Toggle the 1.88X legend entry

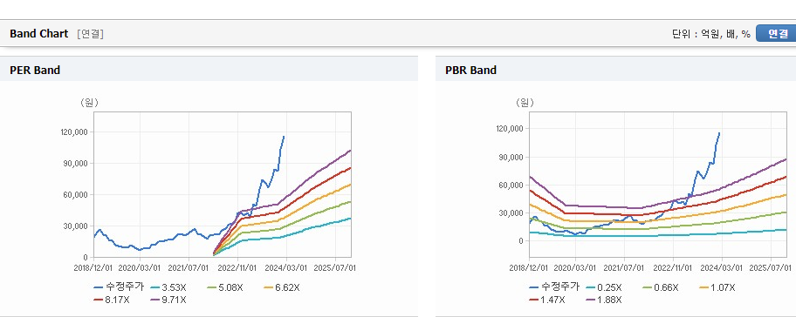point(604,300)
